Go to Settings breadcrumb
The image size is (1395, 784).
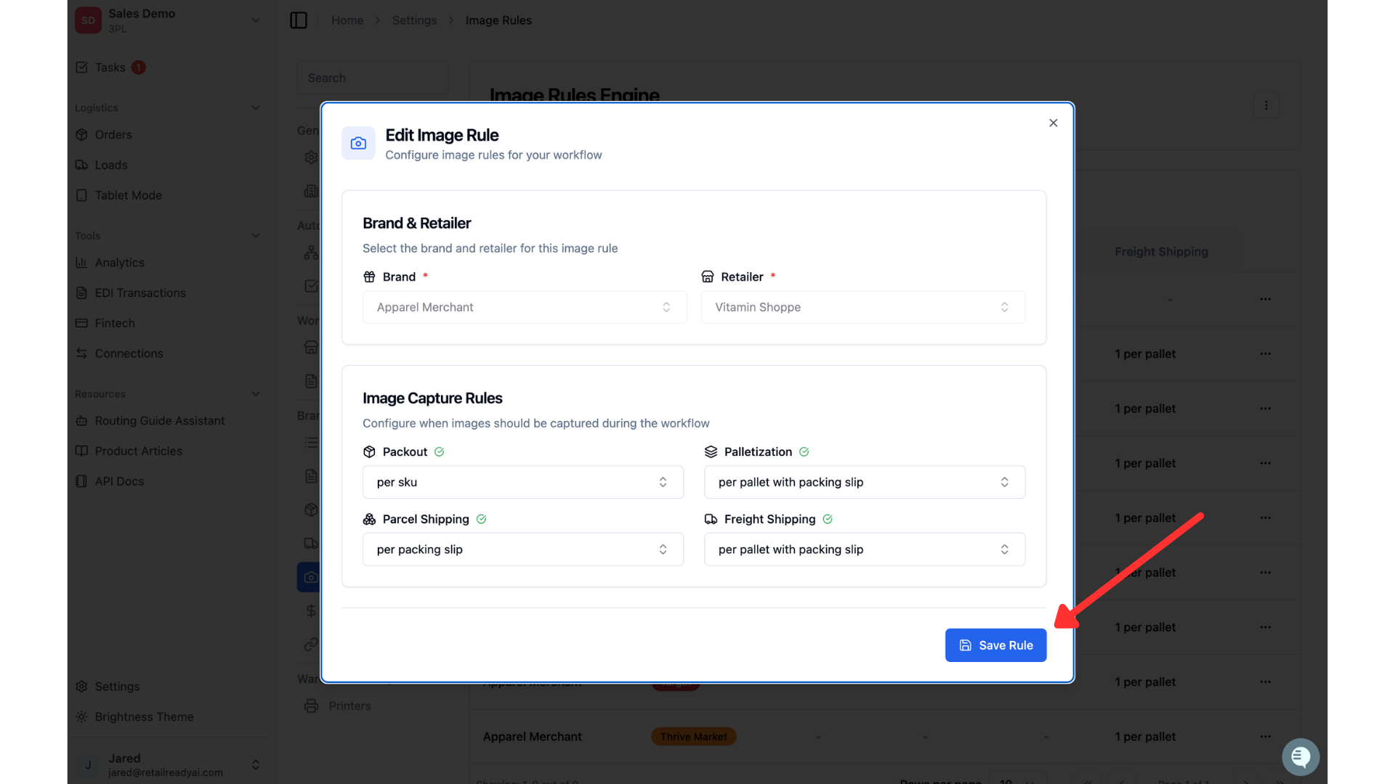point(414,20)
